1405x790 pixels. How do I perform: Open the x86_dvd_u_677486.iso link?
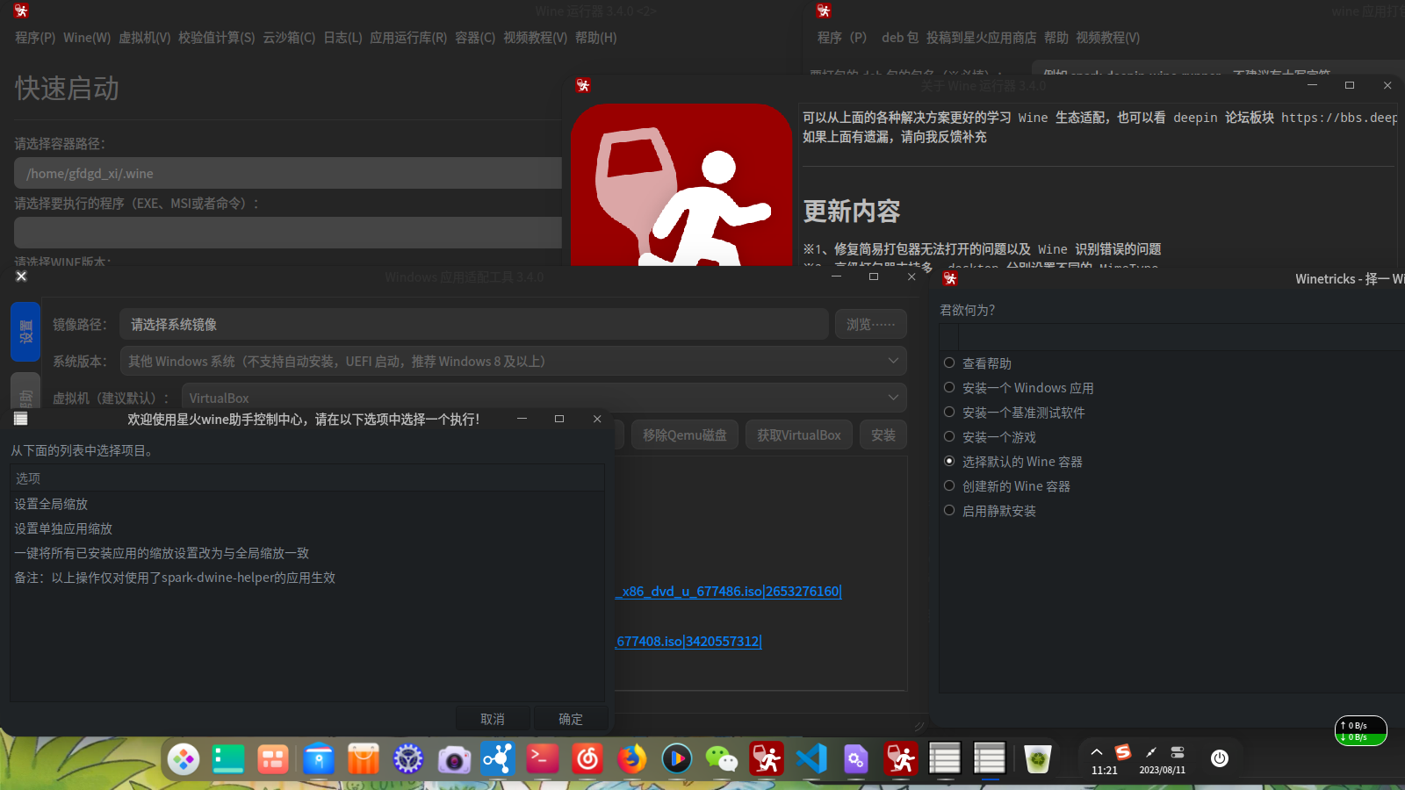(x=728, y=591)
